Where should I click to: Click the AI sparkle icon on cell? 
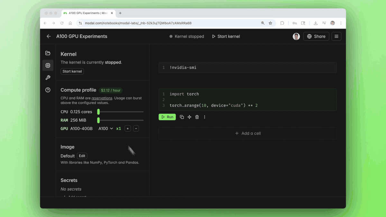click(x=189, y=117)
